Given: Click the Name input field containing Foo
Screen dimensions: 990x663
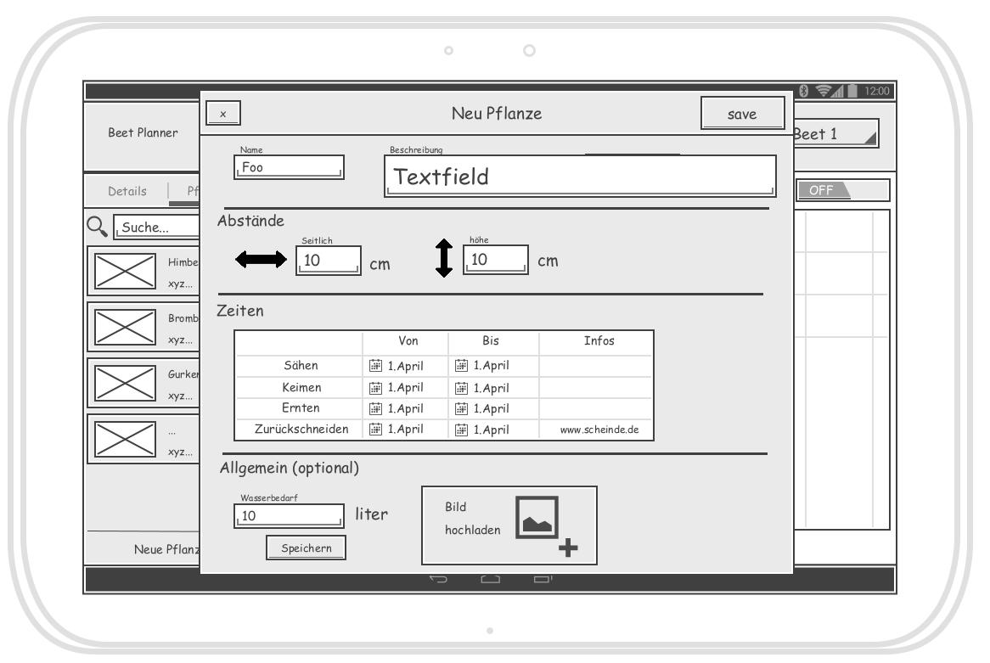Looking at the screenshot, I should [x=290, y=167].
